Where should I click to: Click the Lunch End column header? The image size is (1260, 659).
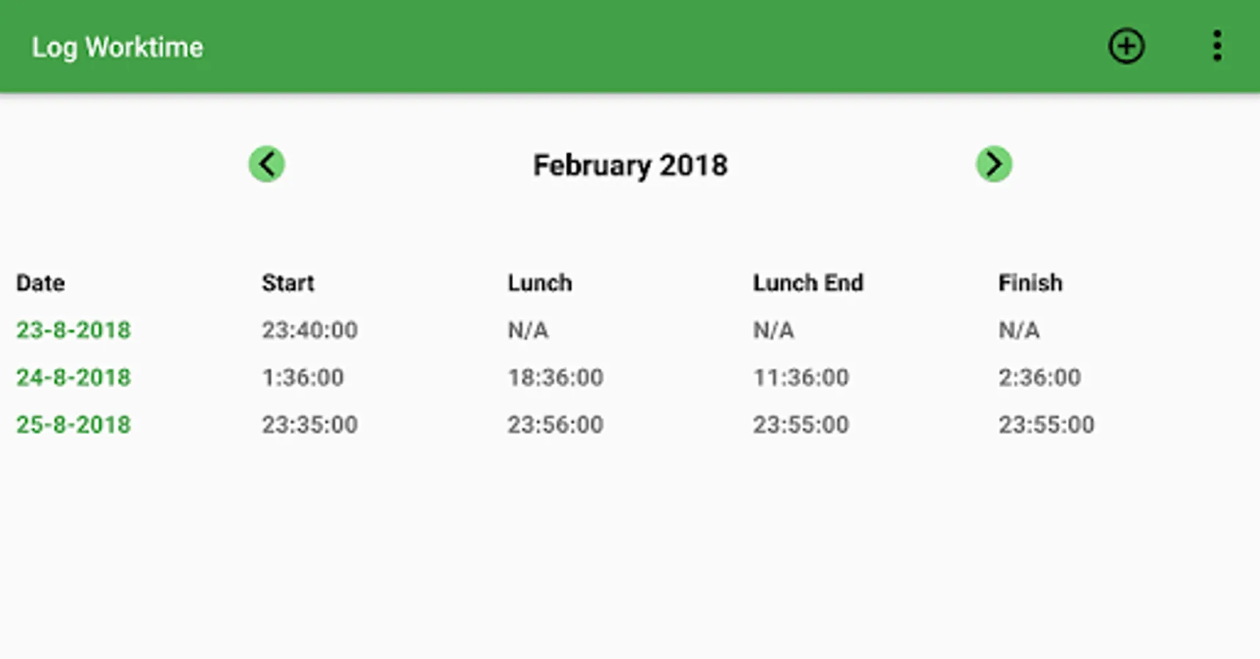[808, 283]
